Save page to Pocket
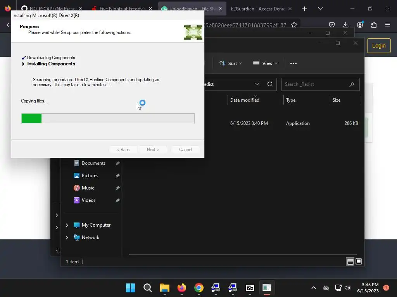 point(332,25)
